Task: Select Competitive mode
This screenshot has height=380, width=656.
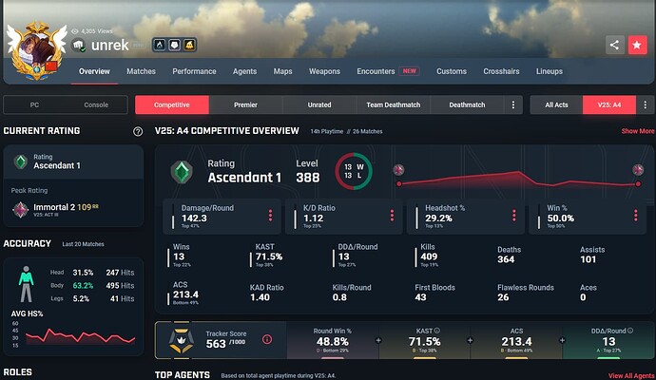Action: coord(172,104)
